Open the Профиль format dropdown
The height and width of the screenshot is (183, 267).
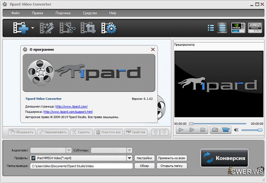tap(129, 158)
